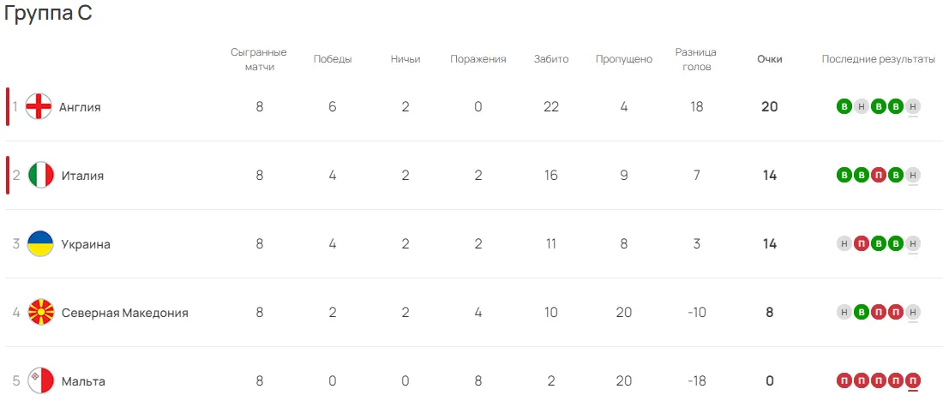This screenshot has width=943, height=413.
Task: Click the Разница голов column header
Action: point(696,59)
